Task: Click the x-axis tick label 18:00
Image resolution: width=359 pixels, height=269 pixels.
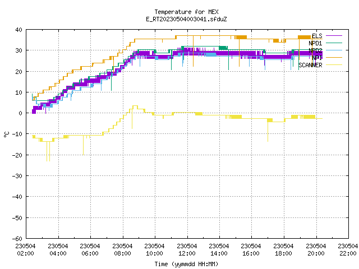Action: pyautogui.click(x=284, y=253)
